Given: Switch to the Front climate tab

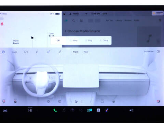Looking at the screenshot, I should tap(76, 52).
